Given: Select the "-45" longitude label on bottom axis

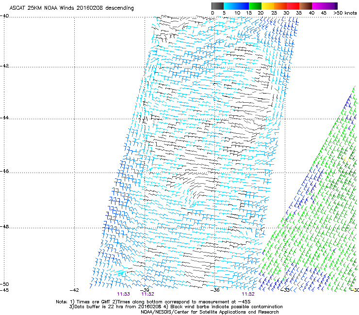Looking at the screenshot, I should tap(4, 290).
